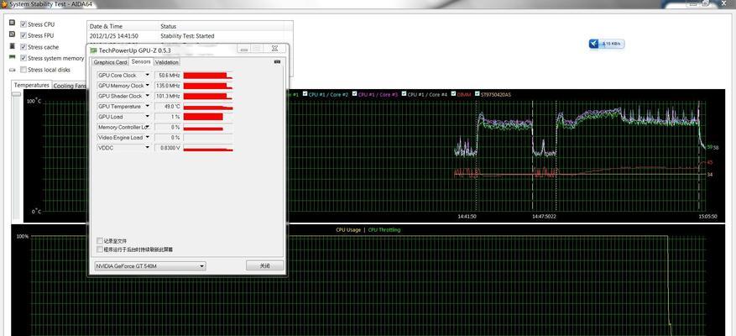
Task: Click the CPU Usage graph label
Action: 348,230
